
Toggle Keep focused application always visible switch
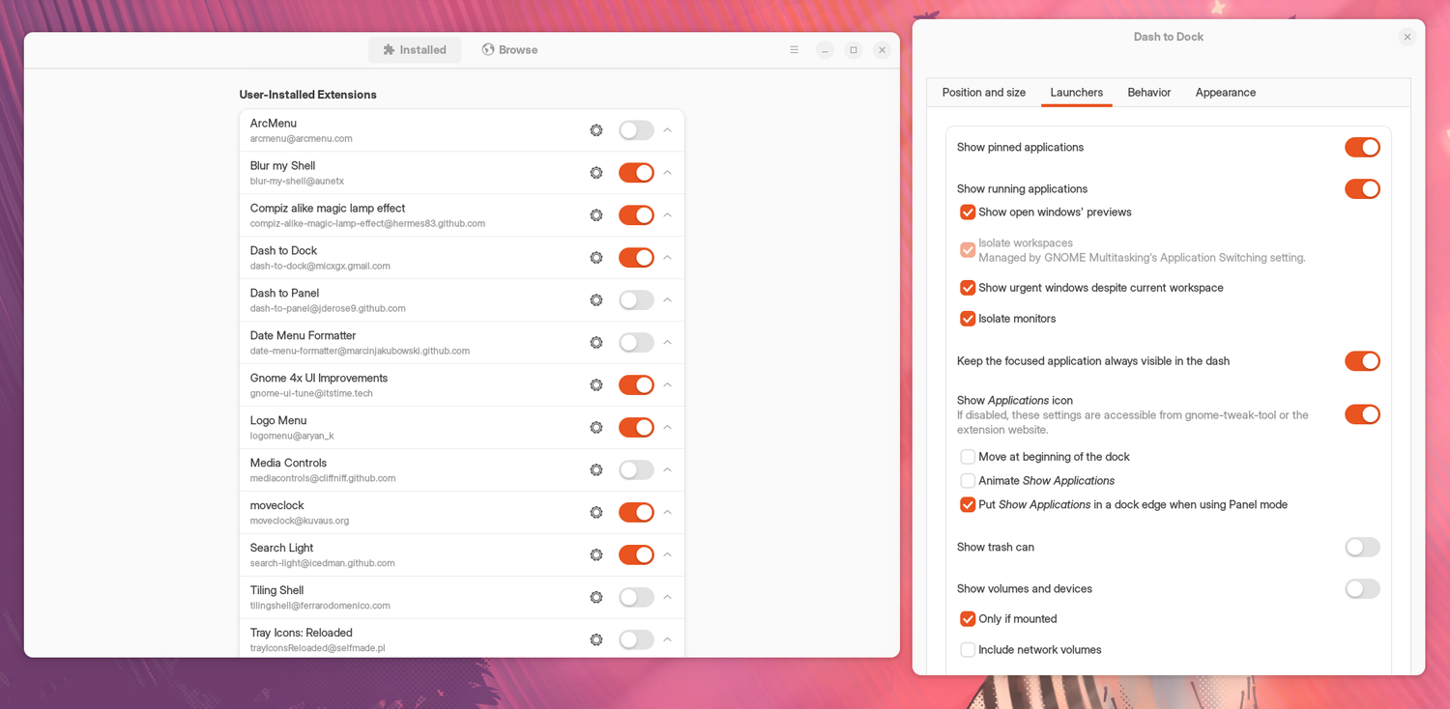click(x=1362, y=361)
